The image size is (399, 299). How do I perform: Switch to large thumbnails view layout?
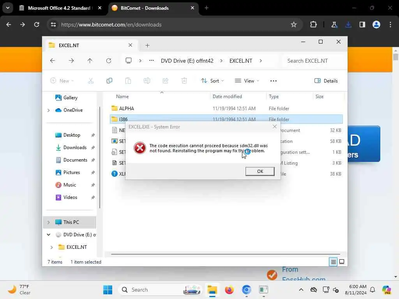(x=342, y=262)
